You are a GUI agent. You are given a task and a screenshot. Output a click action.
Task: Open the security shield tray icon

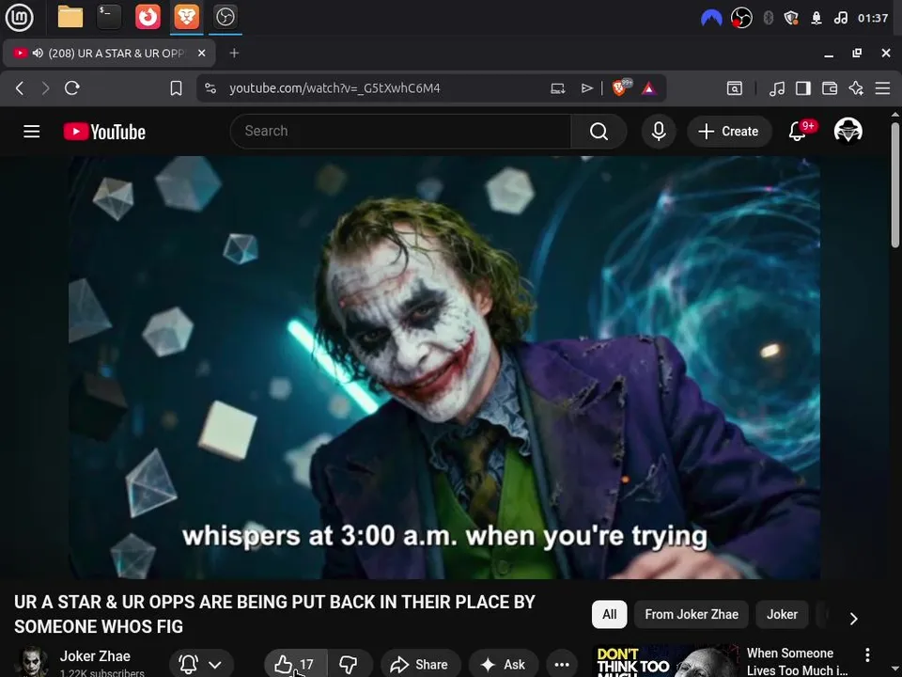click(791, 19)
